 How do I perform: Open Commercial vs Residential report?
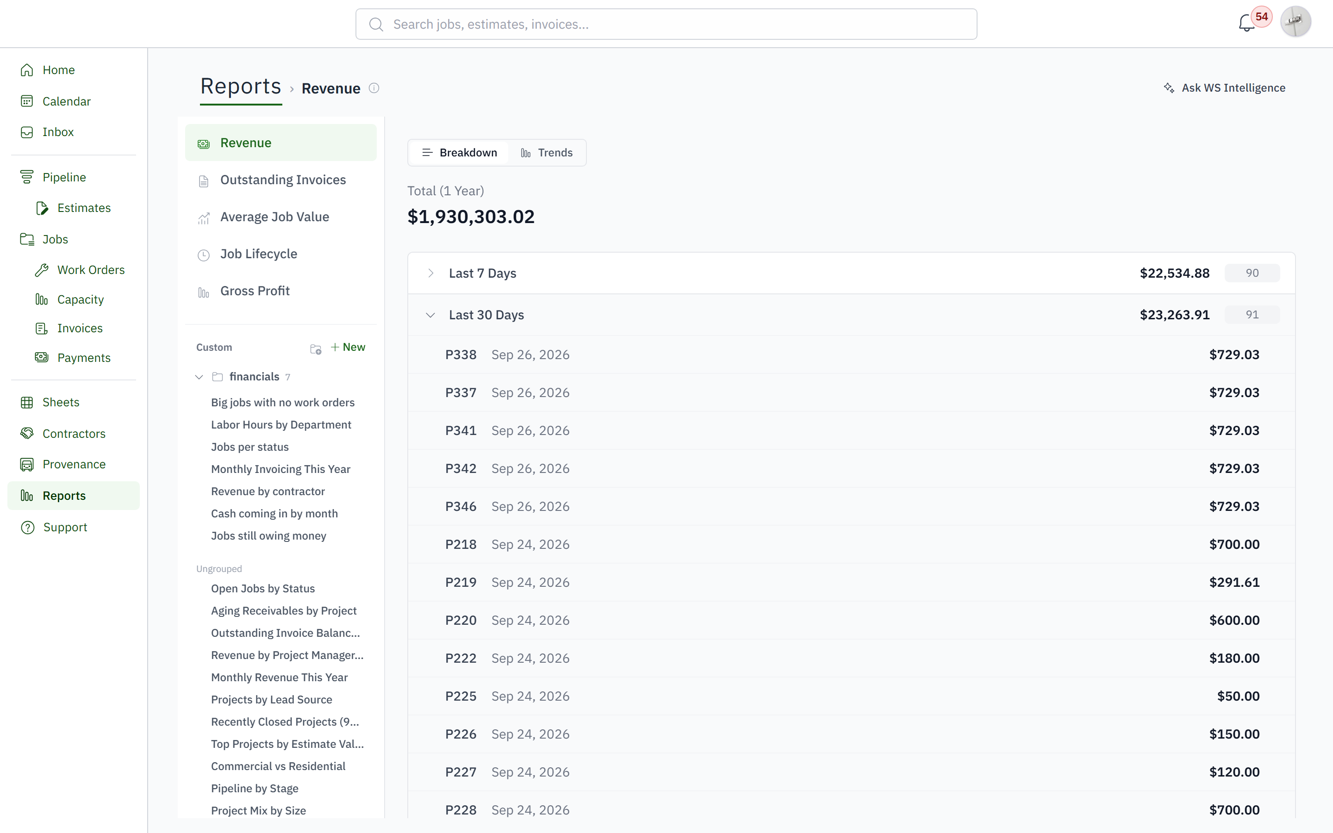click(x=278, y=766)
